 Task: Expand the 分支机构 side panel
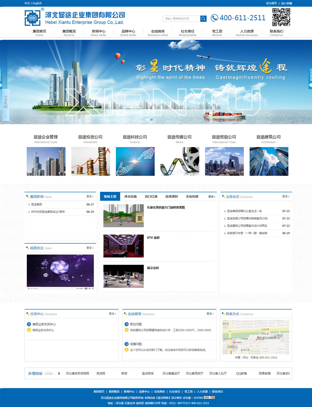point(6,105)
